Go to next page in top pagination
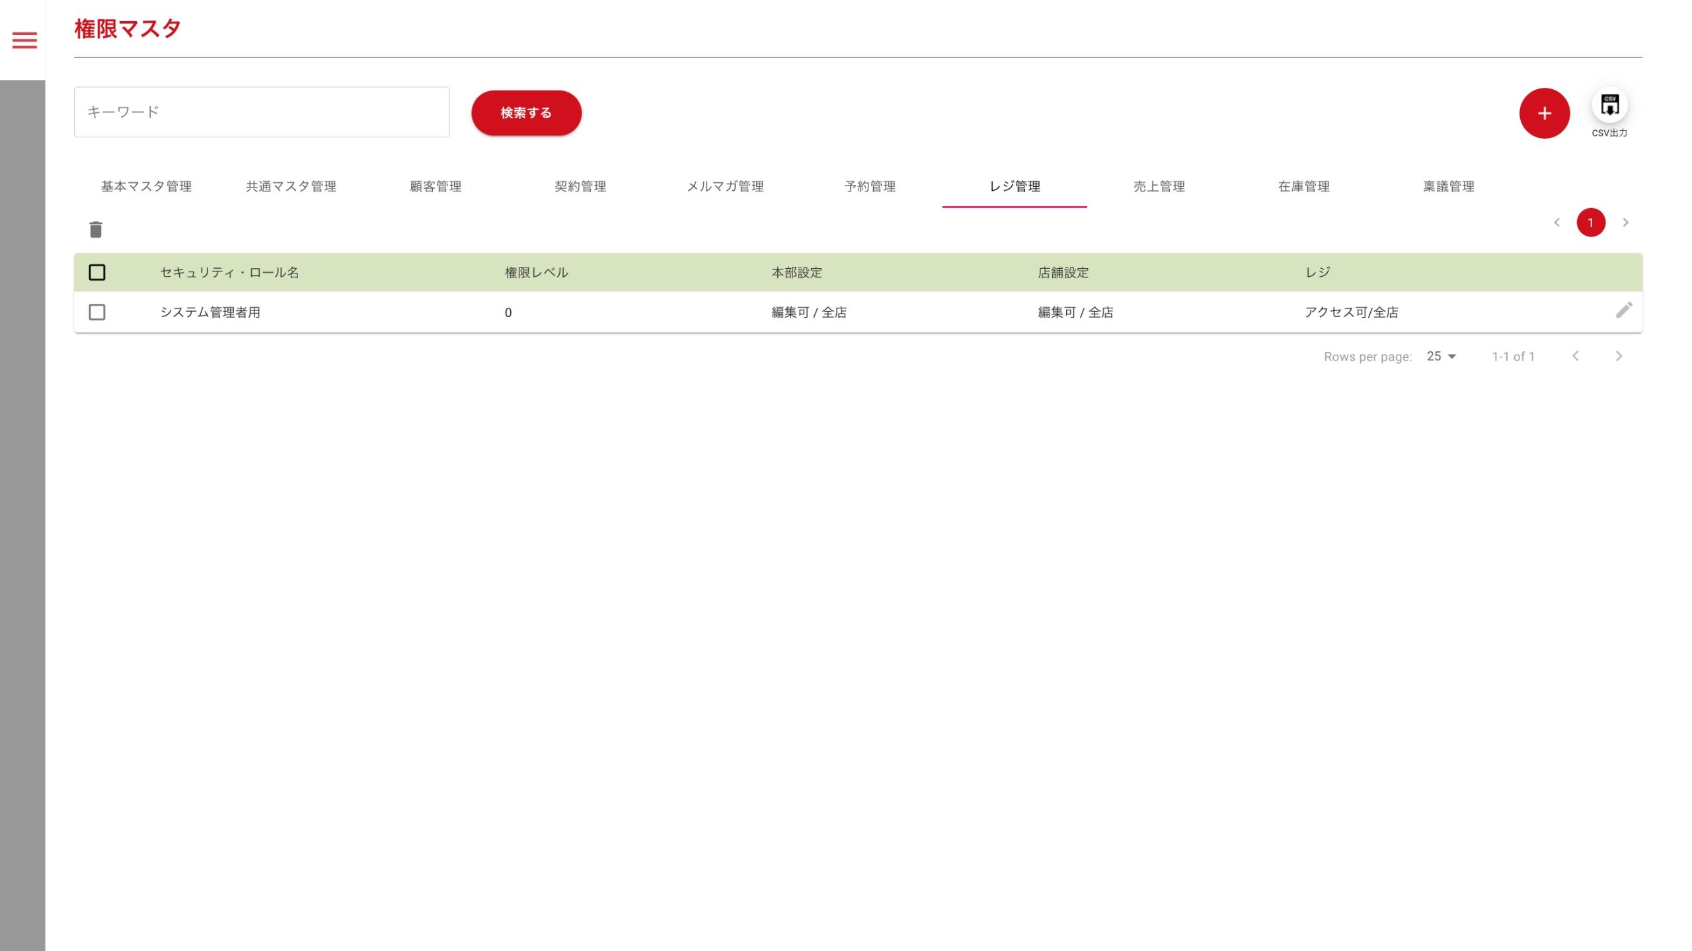Screen dimensions: 1692x951 (x=1625, y=223)
